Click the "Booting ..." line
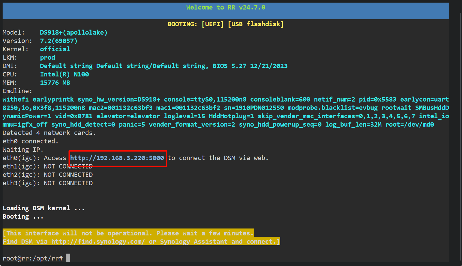Viewport: 462px width, 266px height. [x=23, y=217]
